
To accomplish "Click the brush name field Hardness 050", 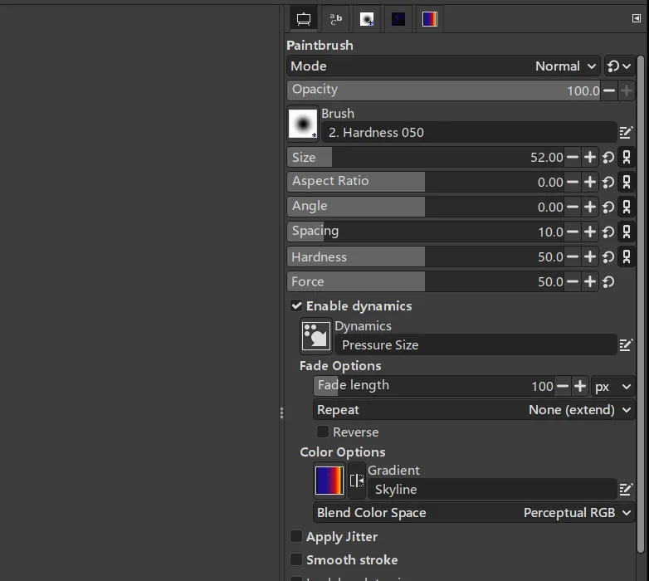I will pyautogui.click(x=469, y=133).
